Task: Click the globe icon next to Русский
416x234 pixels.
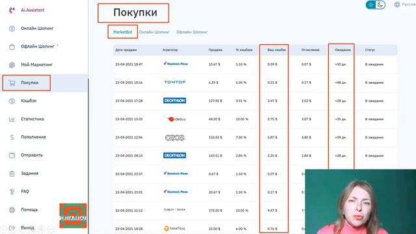Action: (x=397, y=5)
